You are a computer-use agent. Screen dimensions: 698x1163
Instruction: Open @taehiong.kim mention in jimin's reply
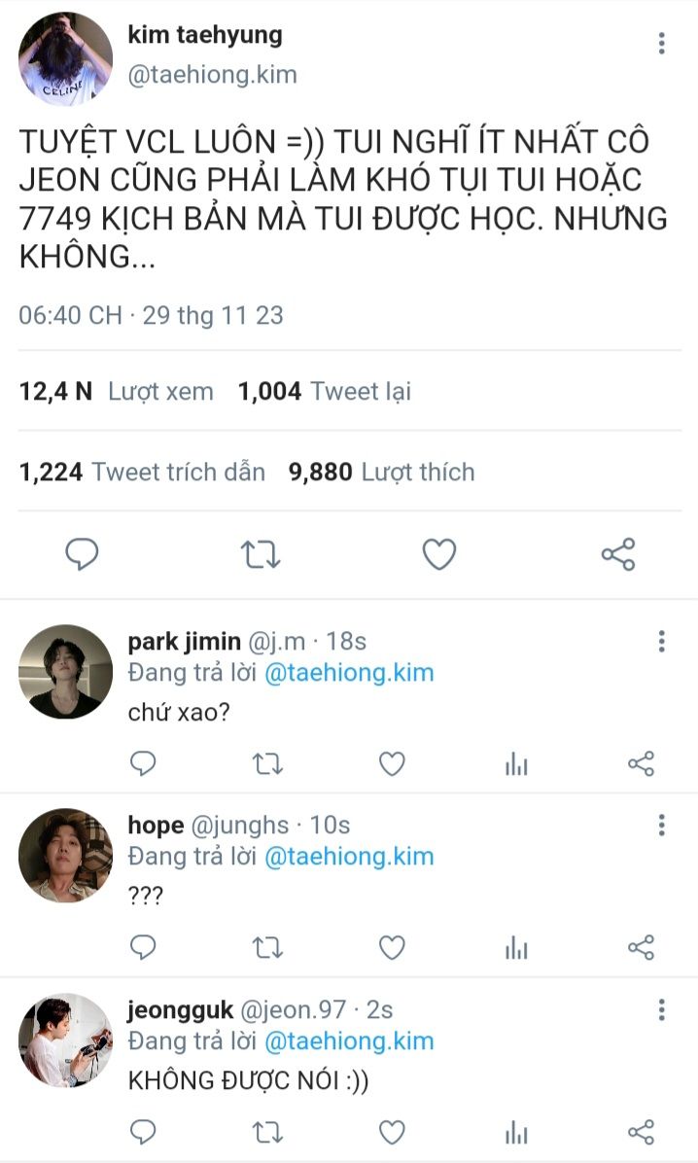(x=349, y=672)
